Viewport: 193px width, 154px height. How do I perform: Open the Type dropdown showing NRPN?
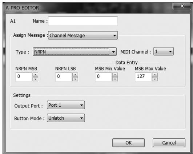click(75, 52)
